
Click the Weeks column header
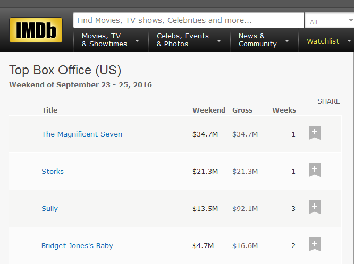[x=284, y=110]
